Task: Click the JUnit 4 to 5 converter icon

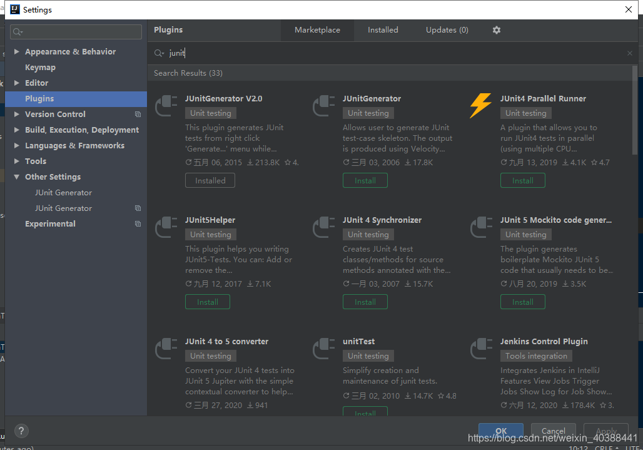Action: tap(166, 349)
